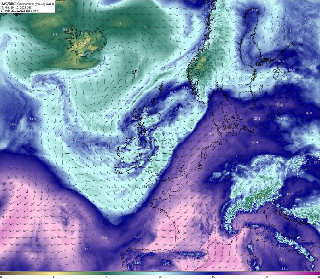Screen dimensions: 320x279
Task: Select the 20.3 map value
Action: pyautogui.click(x=64, y=220)
